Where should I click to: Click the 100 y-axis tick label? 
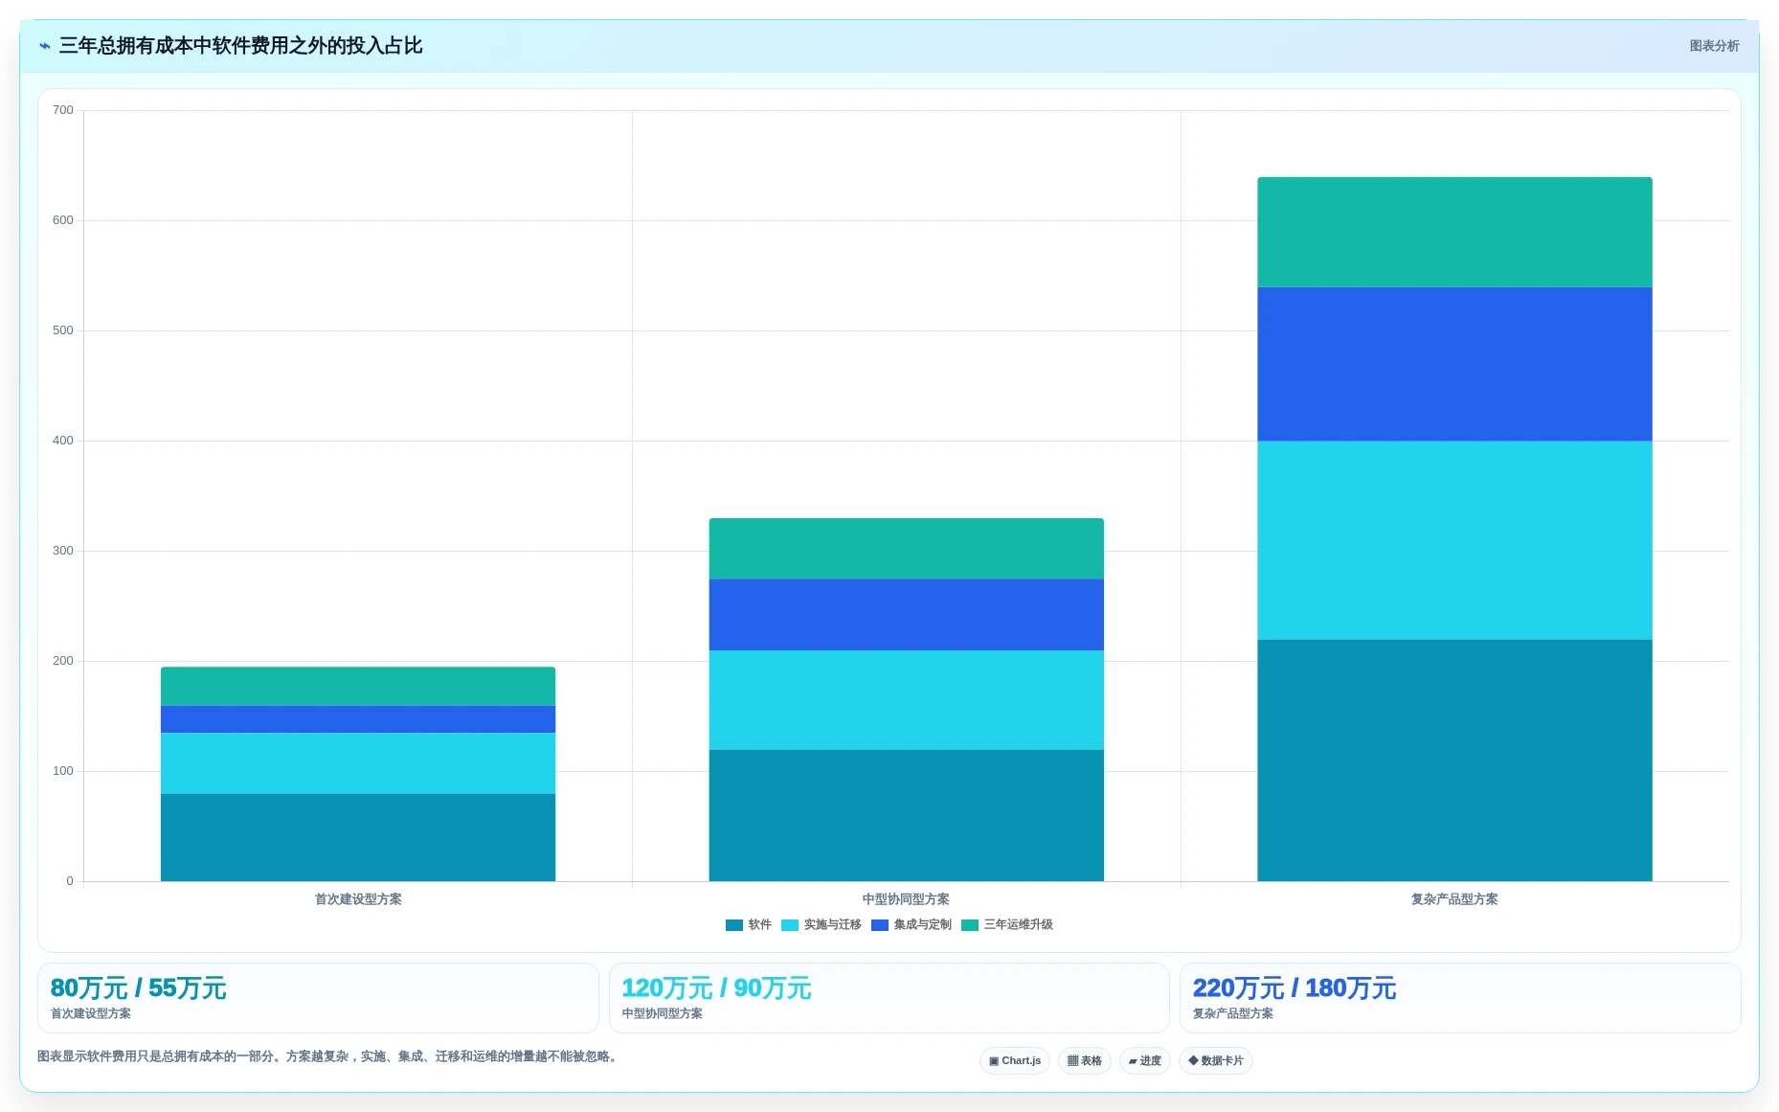(x=63, y=771)
